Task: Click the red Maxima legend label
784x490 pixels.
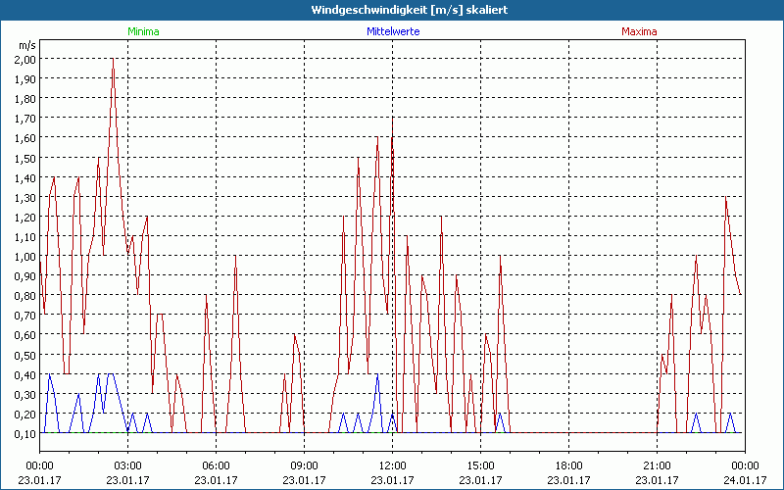Action: point(639,31)
